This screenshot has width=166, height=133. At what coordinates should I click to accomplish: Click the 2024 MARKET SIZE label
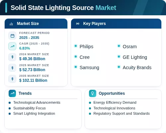34,54
